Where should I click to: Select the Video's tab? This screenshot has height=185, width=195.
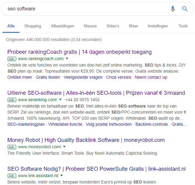(113, 26)
